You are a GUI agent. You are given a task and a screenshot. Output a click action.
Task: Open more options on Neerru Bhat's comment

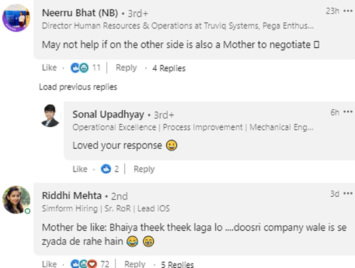pyautogui.click(x=348, y=11)
